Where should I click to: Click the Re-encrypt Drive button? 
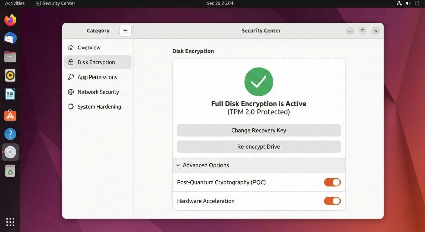(259, 147)
